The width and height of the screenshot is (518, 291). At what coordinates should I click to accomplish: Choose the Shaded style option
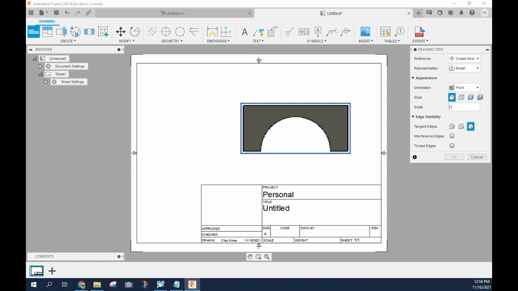[x=471, y=97]
